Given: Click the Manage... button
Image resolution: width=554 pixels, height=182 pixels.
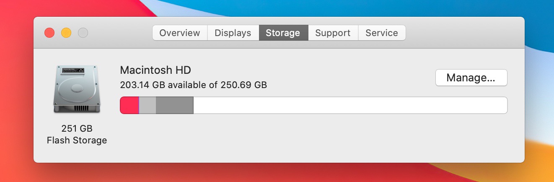Looking at the screenshot, I should [471, 78].
